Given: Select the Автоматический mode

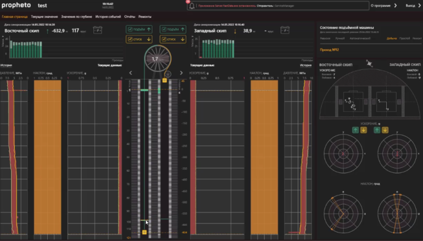Looking at the screenshot, I should (360, 38).
